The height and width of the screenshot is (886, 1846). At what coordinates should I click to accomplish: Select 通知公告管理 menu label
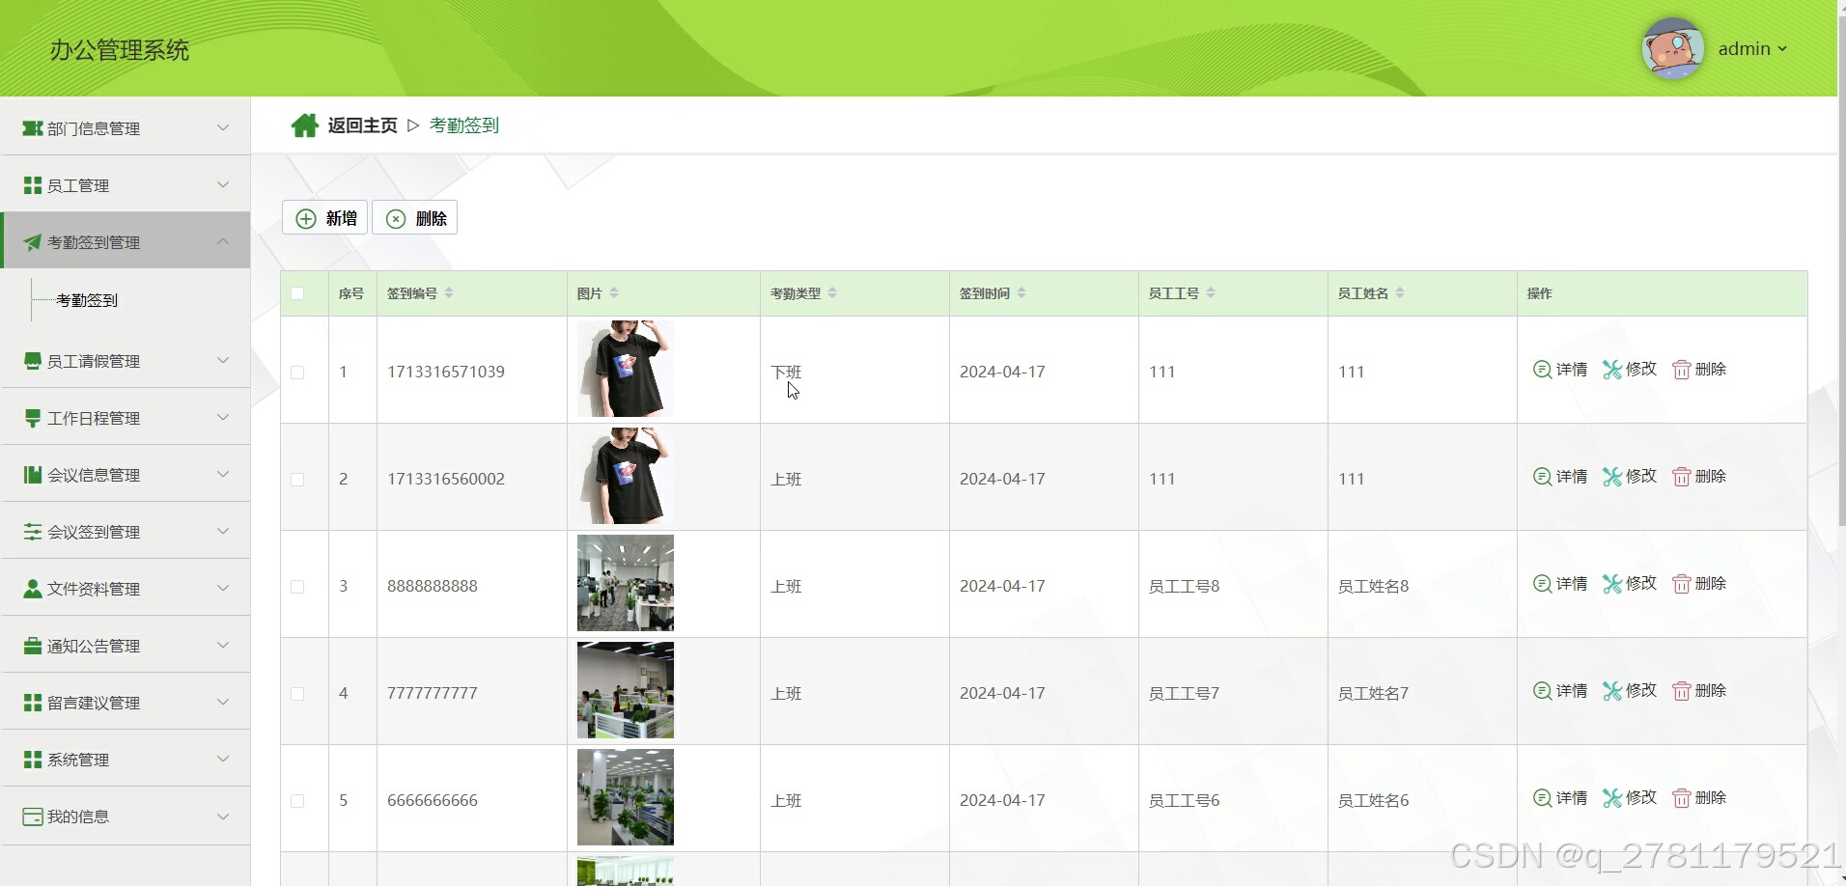pyautogui.click(x=94, y=646)
